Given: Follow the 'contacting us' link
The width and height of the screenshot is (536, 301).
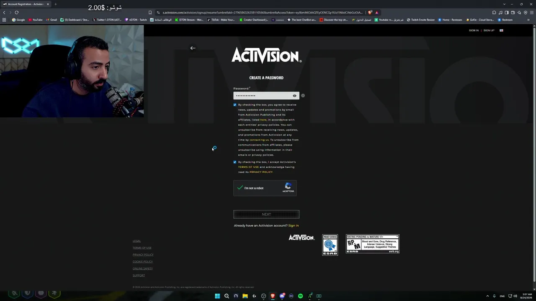Looking at the screenshot, I should coord(259,140).
